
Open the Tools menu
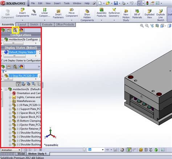67,3
